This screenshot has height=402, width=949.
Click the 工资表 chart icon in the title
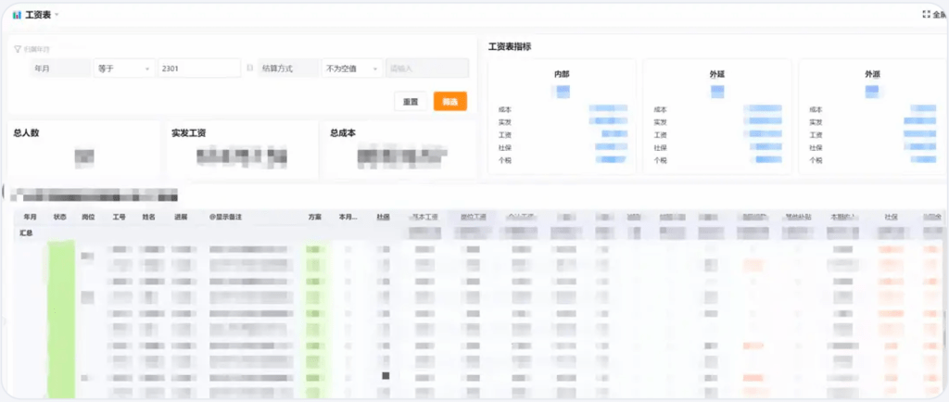[x=17, y=15]
